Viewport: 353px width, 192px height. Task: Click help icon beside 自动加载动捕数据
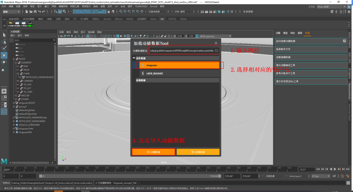(x=344, y=41)
